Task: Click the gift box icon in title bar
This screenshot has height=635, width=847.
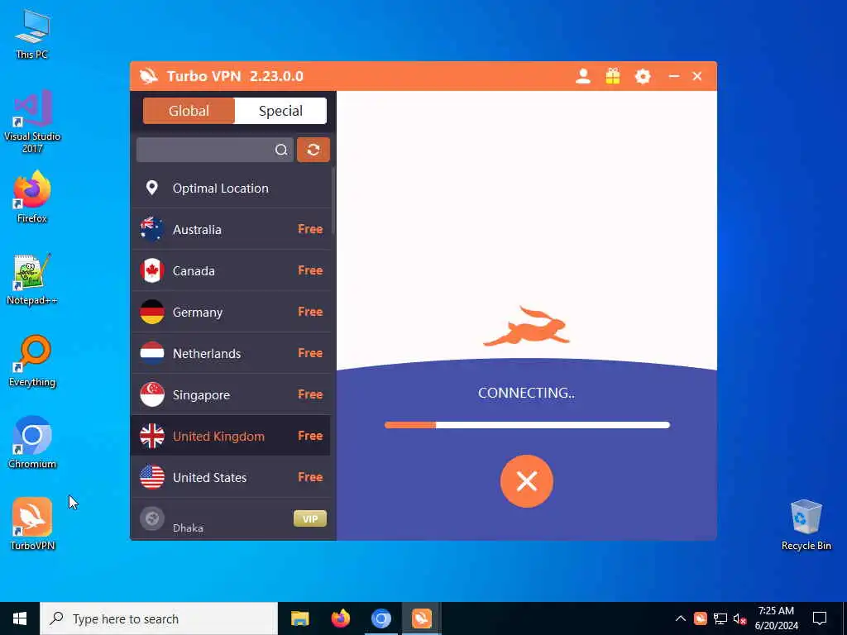Action: [x=613, y=76]
